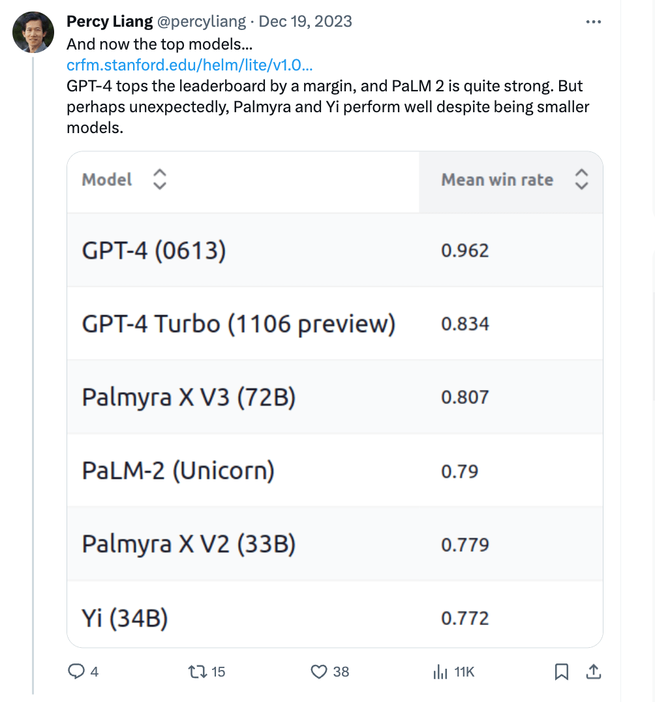Screen dimensions: 655x702
Task: Open the Dec 19, 2023 timestamp
Action: [x=305, y=22]
